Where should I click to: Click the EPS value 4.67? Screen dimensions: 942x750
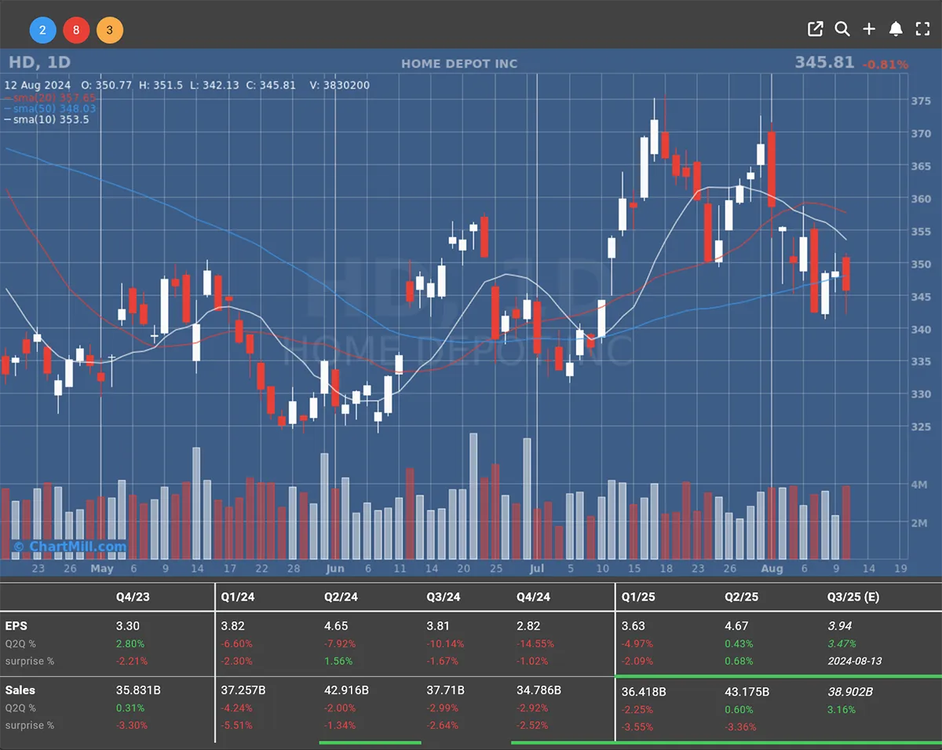736,626
